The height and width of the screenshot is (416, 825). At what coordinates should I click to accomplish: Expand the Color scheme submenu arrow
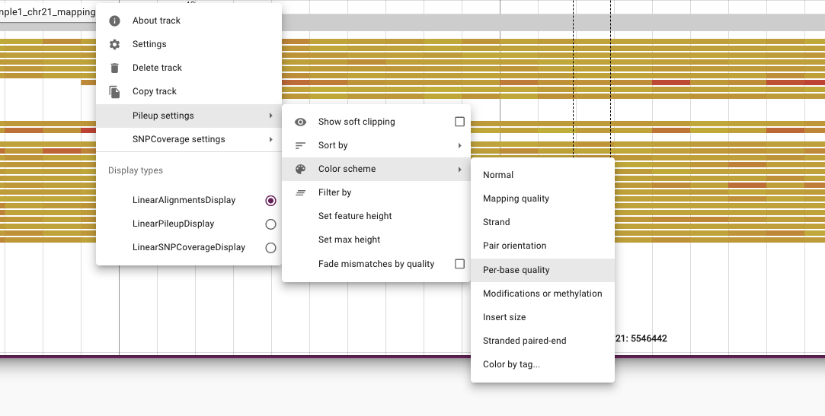click(x=459, y=169)
